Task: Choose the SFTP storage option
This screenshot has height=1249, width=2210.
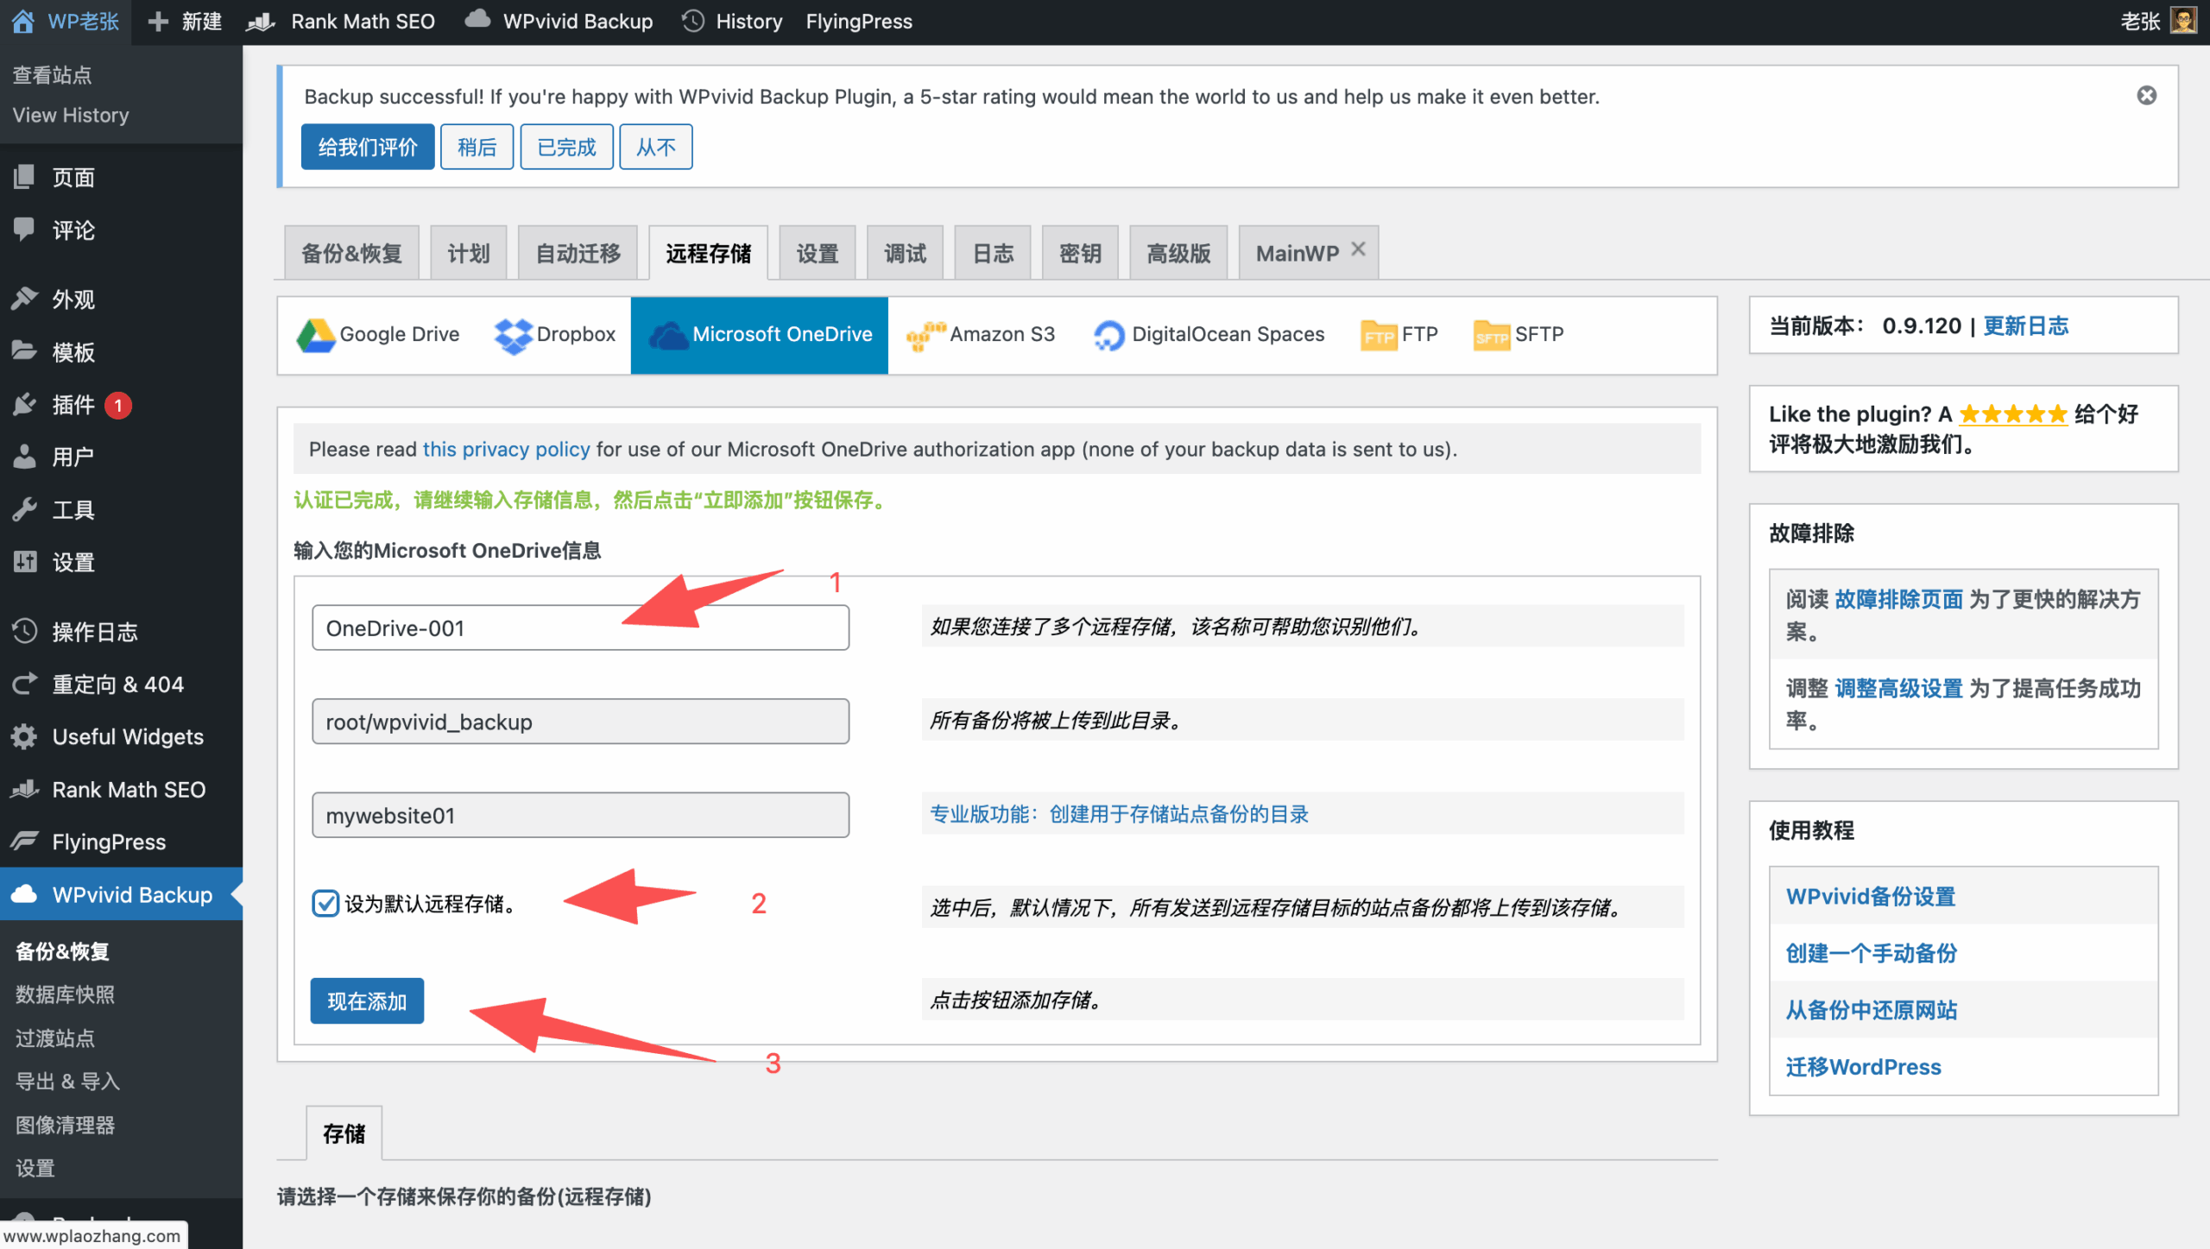Action: (x=1518, y=335)
